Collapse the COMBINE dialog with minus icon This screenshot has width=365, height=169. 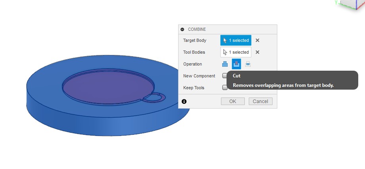point(182,29)
